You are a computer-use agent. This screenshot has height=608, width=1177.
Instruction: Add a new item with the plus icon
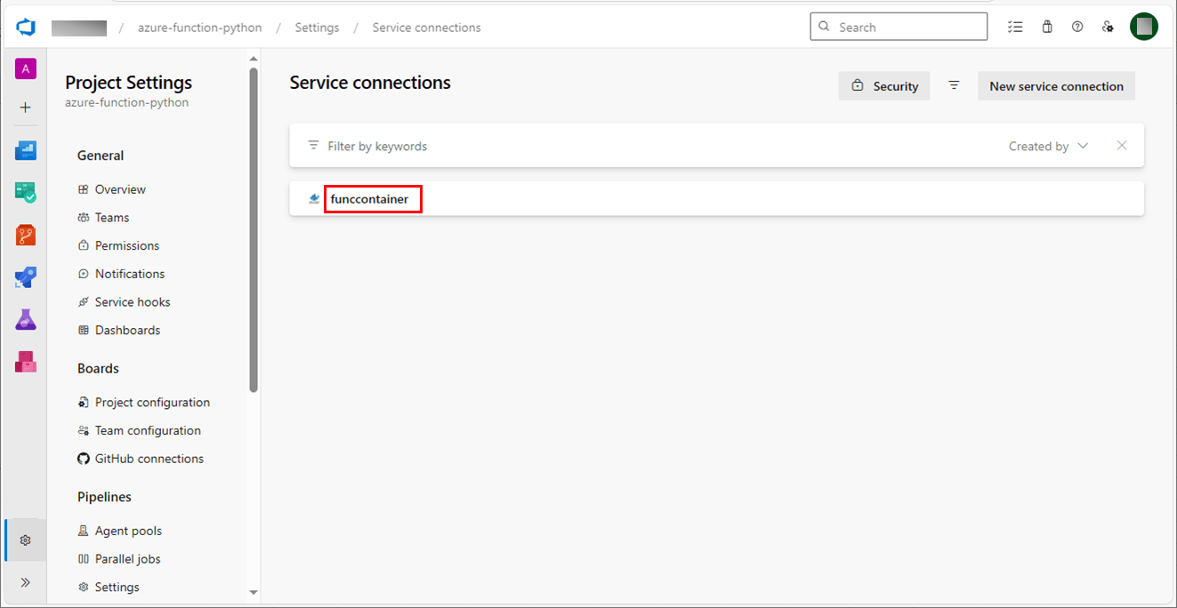(26, 108)
